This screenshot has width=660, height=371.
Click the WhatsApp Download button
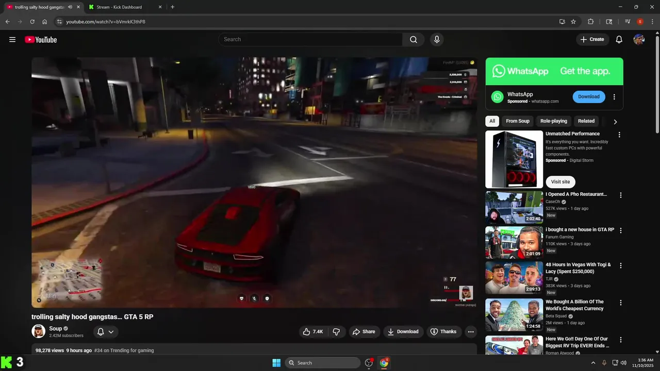(x=589, y=97)
